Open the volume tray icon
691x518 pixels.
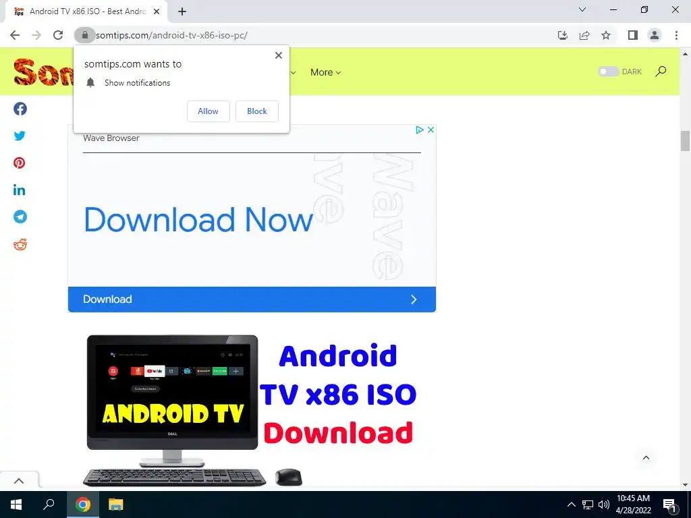(x=604, y=505)
